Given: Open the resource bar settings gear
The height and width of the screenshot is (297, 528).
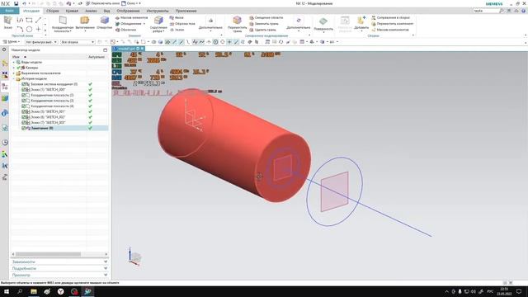Looking at the screenshot, I should [4, 49].
